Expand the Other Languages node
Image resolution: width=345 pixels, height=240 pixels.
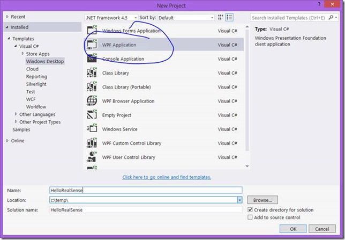click(16, 114)
